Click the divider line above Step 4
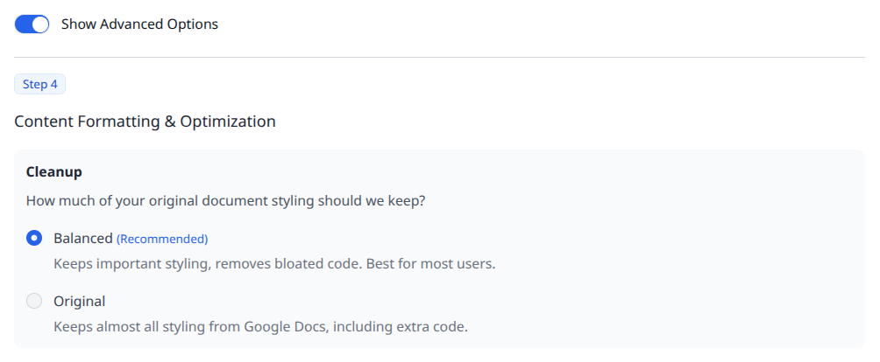This screenshot has width=880, height=362. click(439, 58)
